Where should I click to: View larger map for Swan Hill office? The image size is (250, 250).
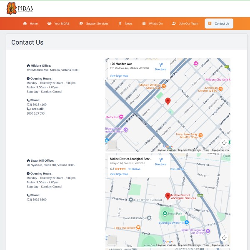click(x=119, y=174)
